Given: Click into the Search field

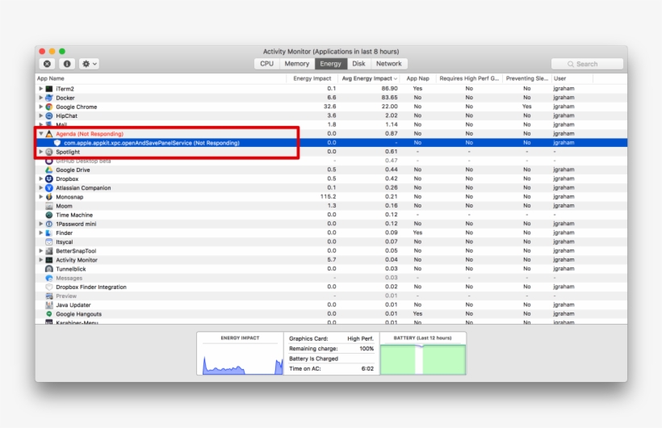Looking at the screenshot, I should (587, 64).
